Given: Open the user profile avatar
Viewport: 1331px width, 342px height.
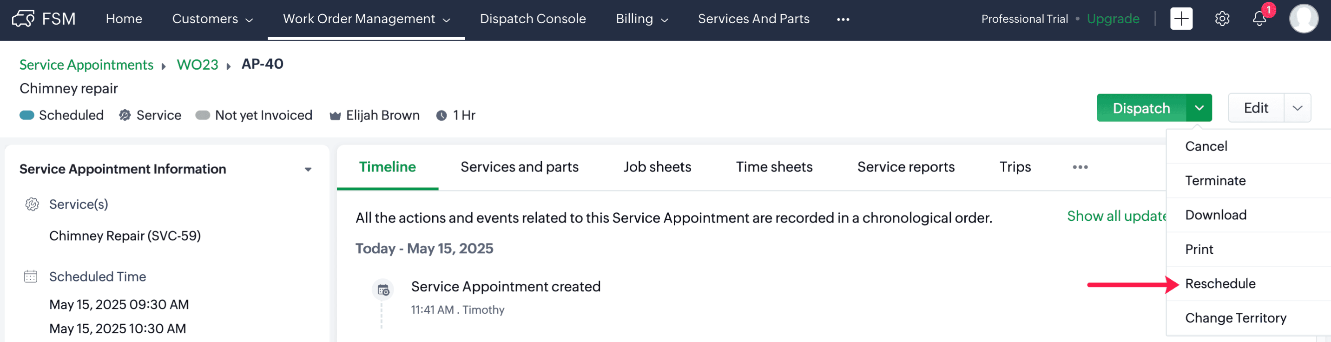Looking at the screenshot, I should tap(1303, 19).
